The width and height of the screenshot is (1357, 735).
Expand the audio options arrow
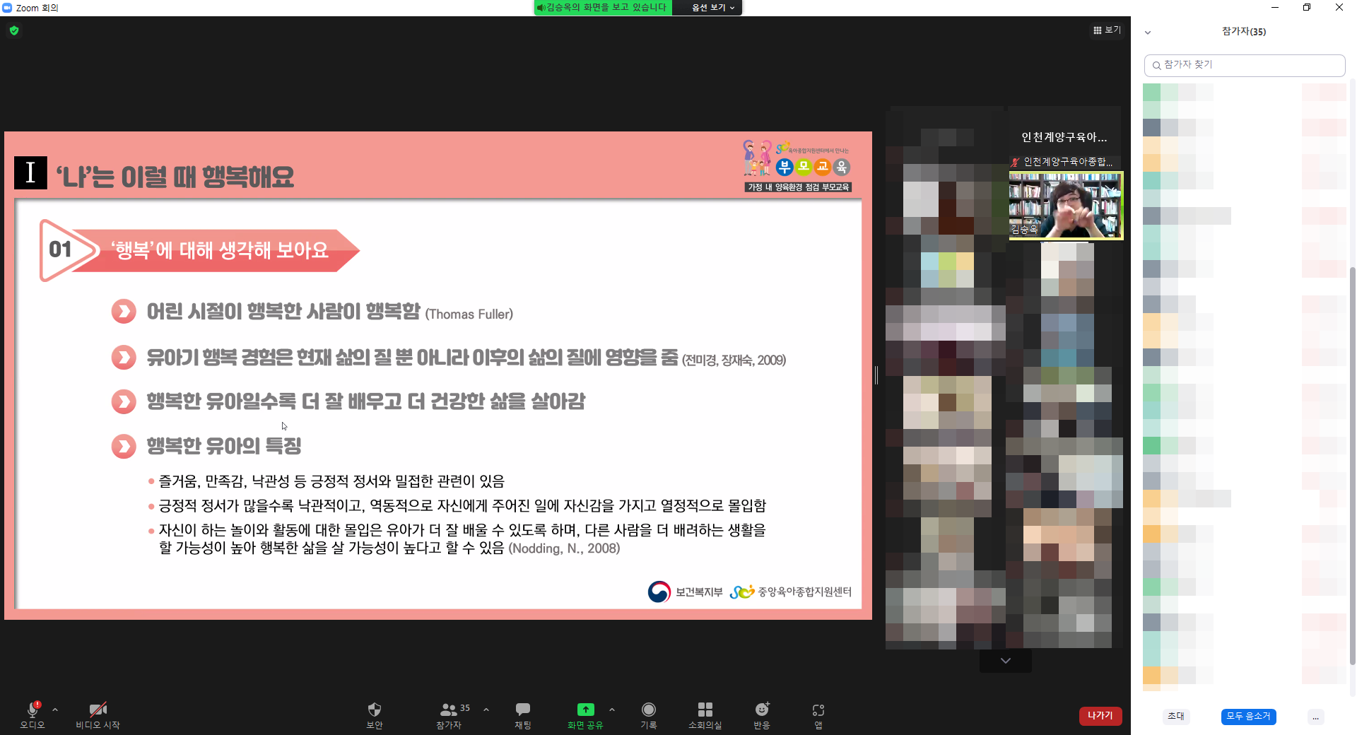(55, 710)
